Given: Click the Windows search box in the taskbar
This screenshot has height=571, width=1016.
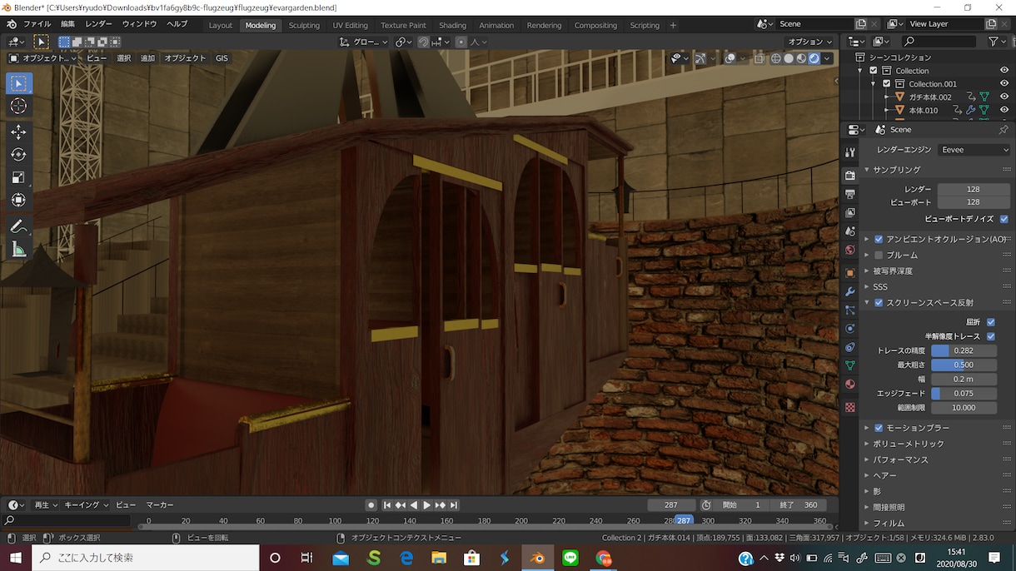Looking at the screenshot, I should 146,558.
